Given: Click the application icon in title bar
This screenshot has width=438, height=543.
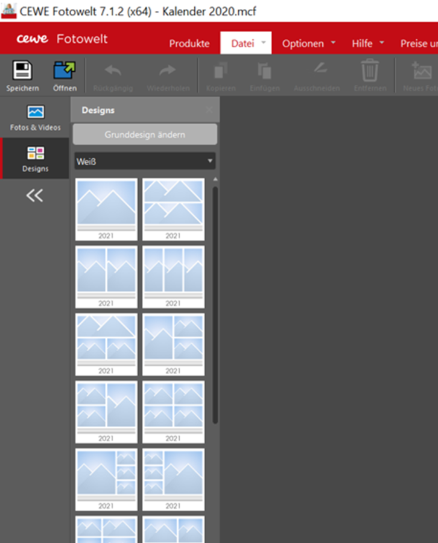Looking at the screenshot, I should pos(9,11).
